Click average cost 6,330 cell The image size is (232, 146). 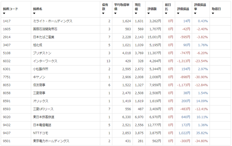pos(126,117)
